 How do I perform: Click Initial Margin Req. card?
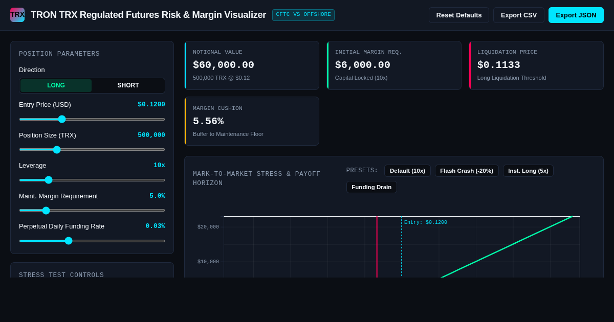[394, 65]
